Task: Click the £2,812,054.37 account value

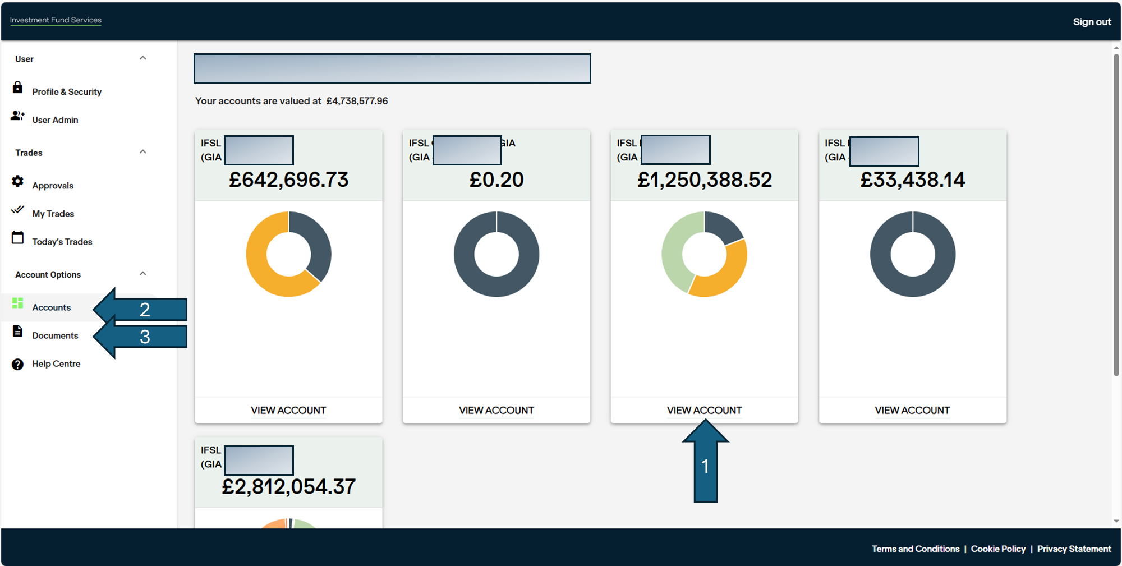Action: 288,486
